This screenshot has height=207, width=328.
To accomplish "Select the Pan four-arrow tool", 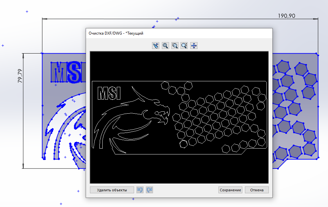I will [194, 45].
